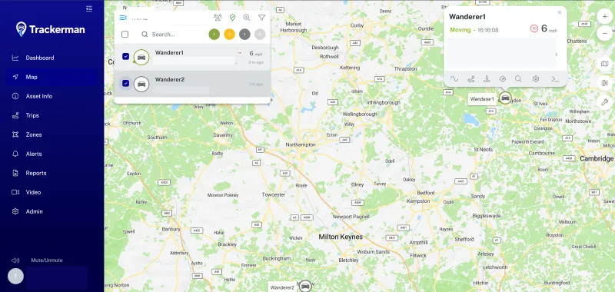Click the green location check pin icon
The height and width of the screenshot is (292, 615).
pyautogui.click(x=232, y=17)
